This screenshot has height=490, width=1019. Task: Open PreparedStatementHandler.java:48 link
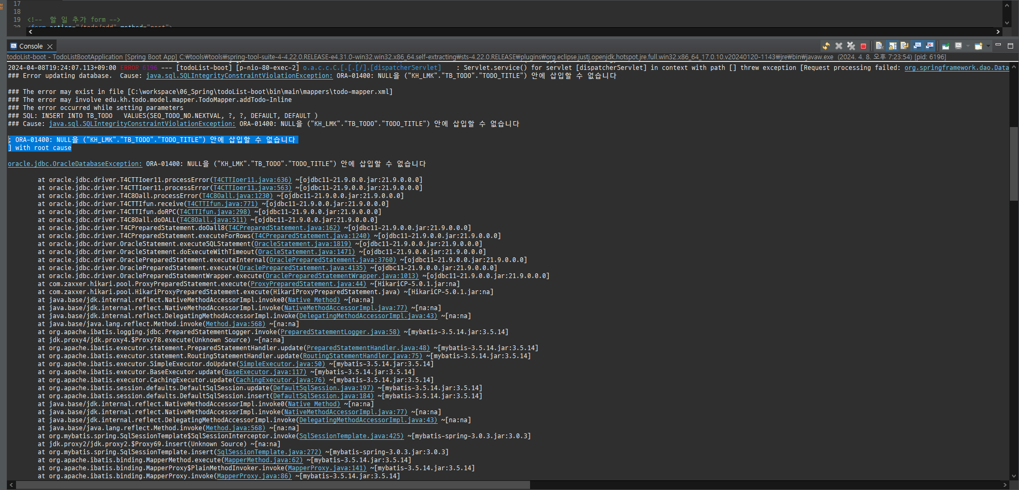tap(368, 348)
